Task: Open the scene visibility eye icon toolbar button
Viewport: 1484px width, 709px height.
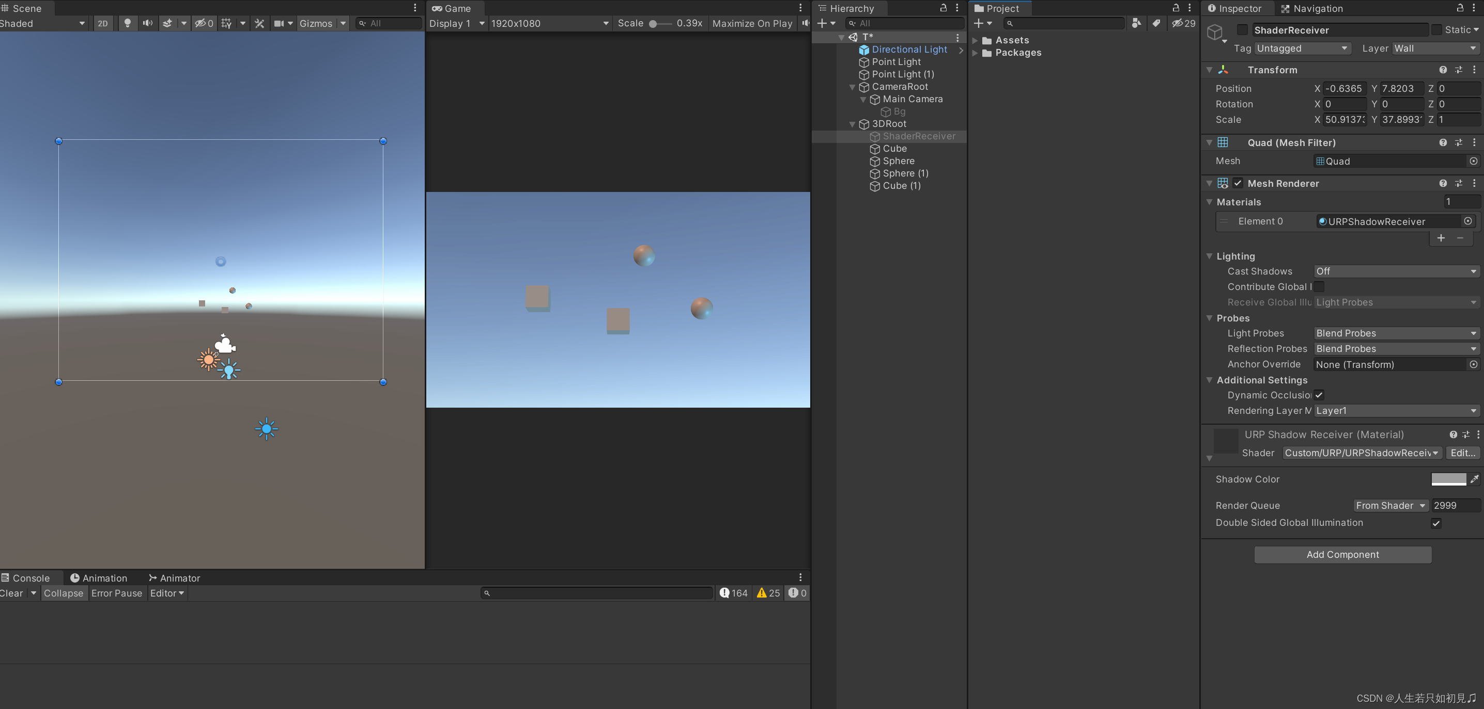Action: 201,24
